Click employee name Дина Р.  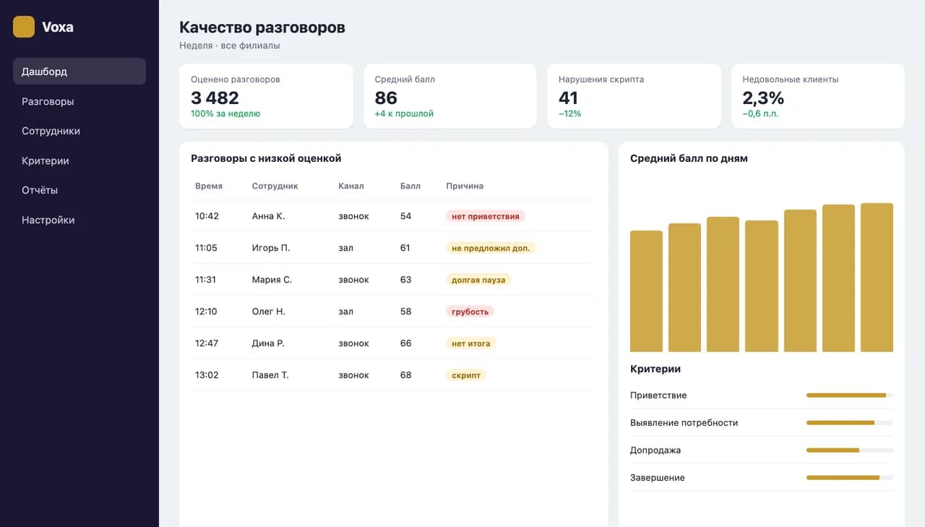(268, 343)
